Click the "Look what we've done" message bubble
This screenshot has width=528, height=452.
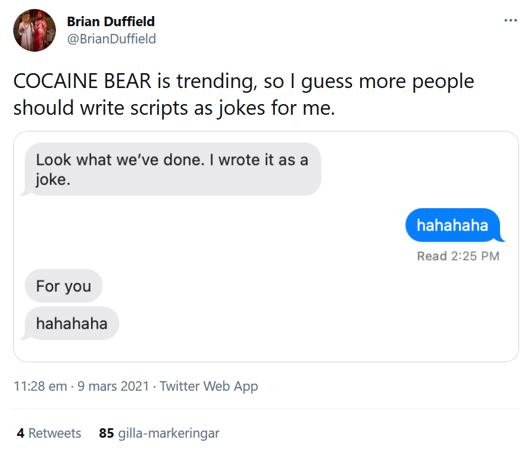click(172, 167)
